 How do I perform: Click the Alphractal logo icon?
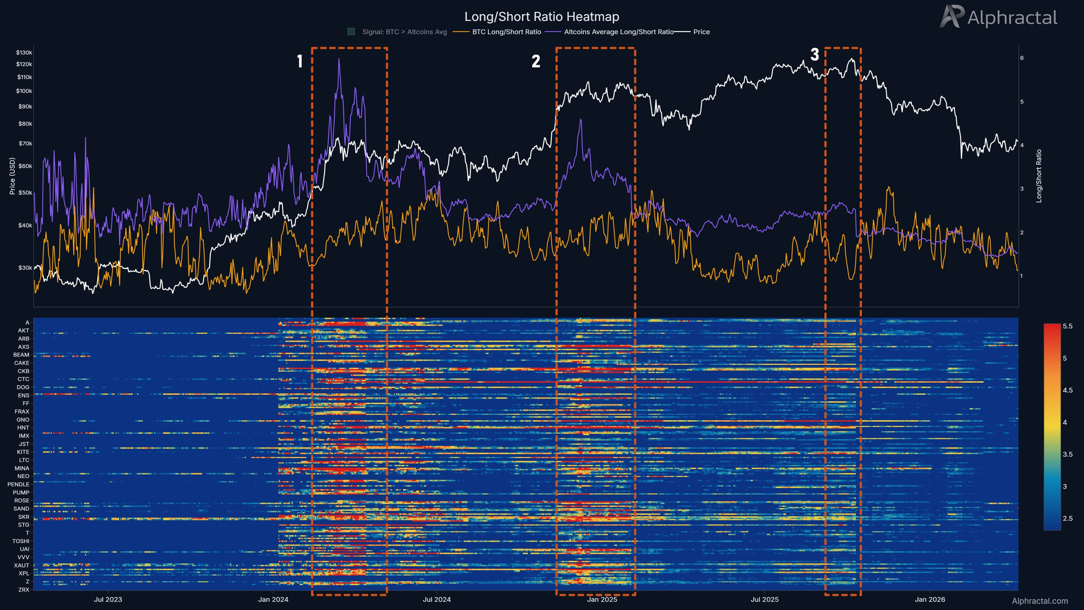click(951, 17)
